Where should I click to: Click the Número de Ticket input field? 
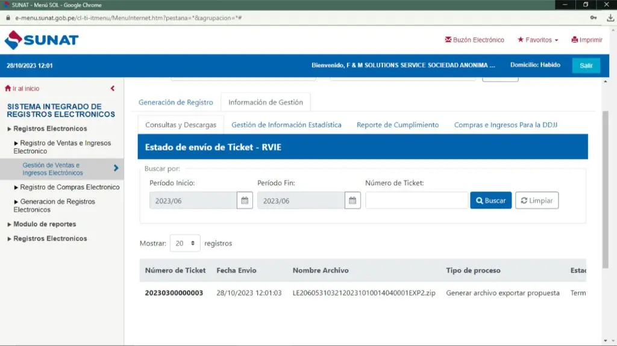416,200
